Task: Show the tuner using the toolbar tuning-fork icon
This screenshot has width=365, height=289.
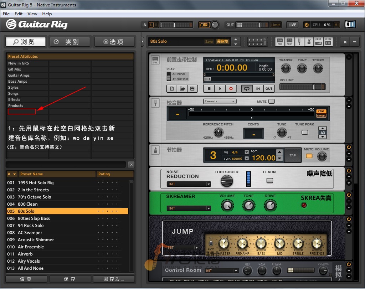Action: pyautogui.click(x=299, y=42)
